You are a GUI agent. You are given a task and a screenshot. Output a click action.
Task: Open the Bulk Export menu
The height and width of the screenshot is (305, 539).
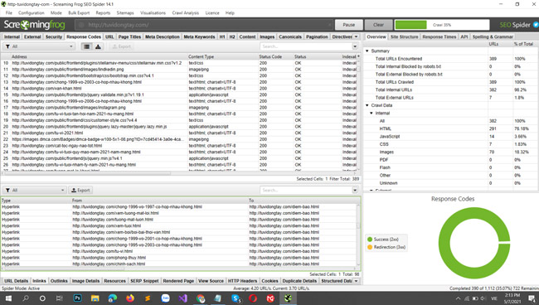(x=79, y=12)
